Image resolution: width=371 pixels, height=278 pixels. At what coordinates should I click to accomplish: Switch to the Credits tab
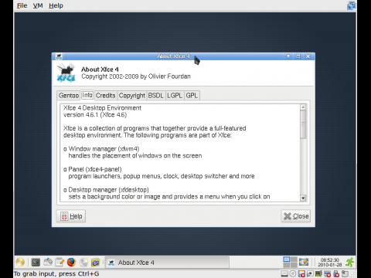tap(105, 96)
